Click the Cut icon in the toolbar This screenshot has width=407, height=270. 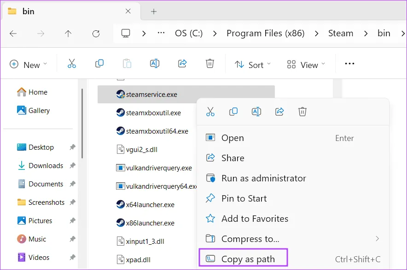72,63
